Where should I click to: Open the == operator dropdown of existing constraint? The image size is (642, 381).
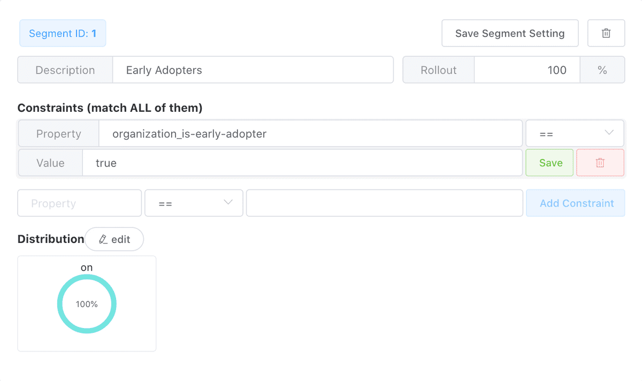click(575, 134)
